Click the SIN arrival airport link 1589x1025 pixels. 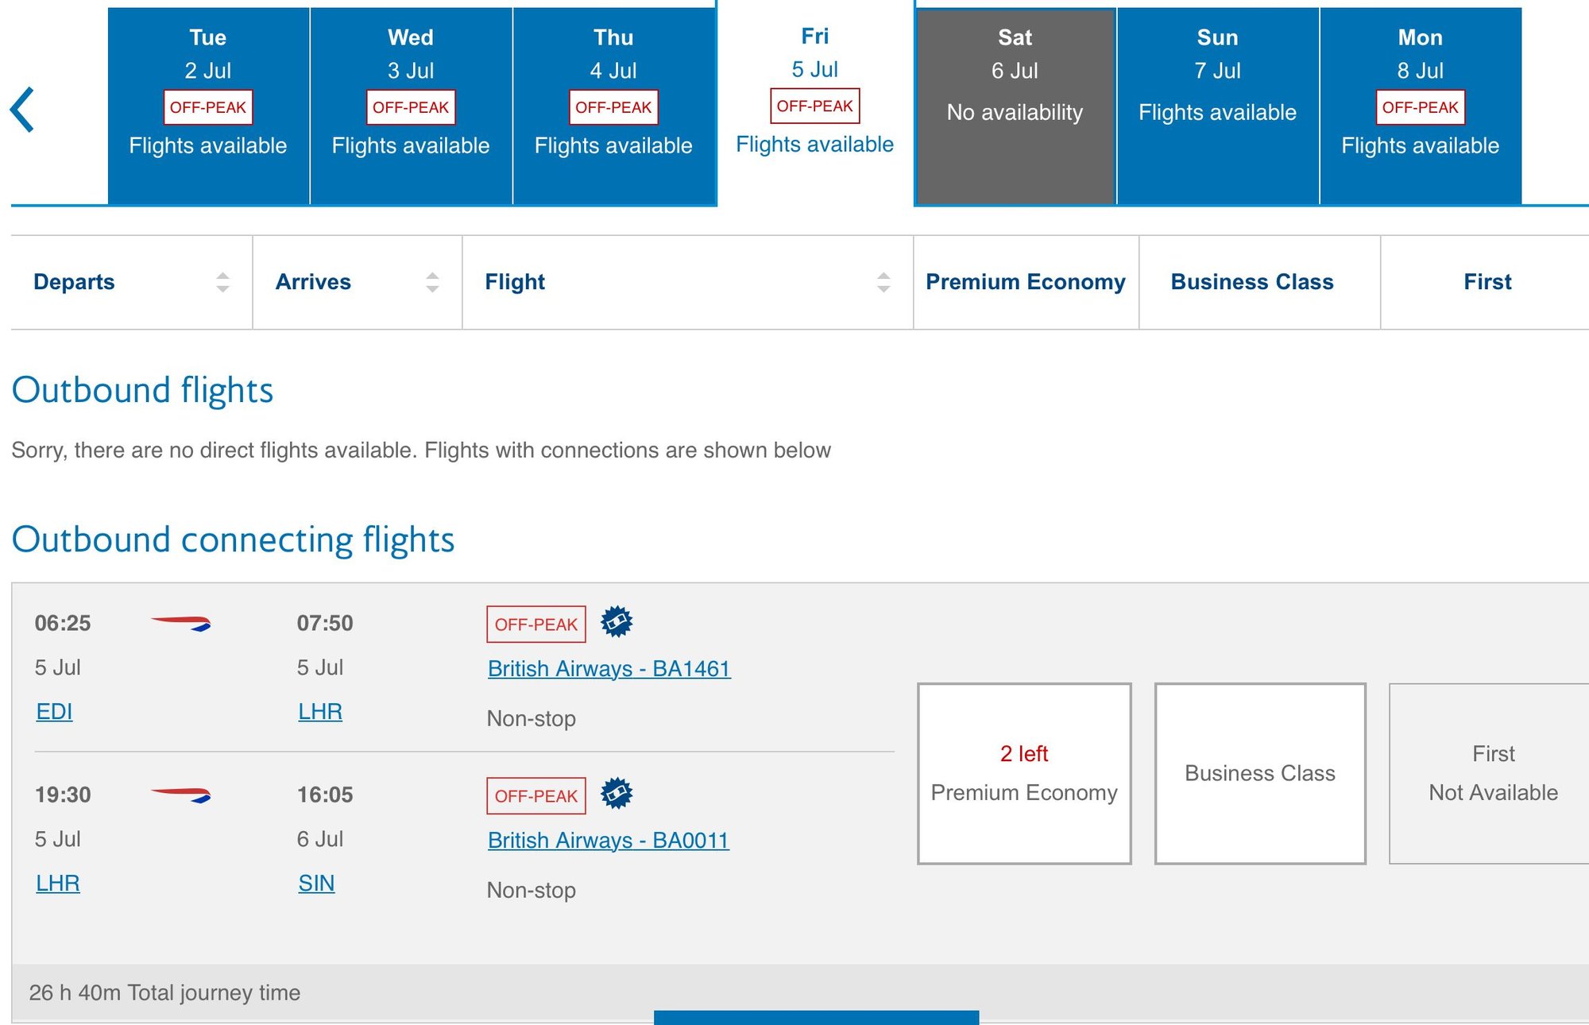[x=316, y=884]
